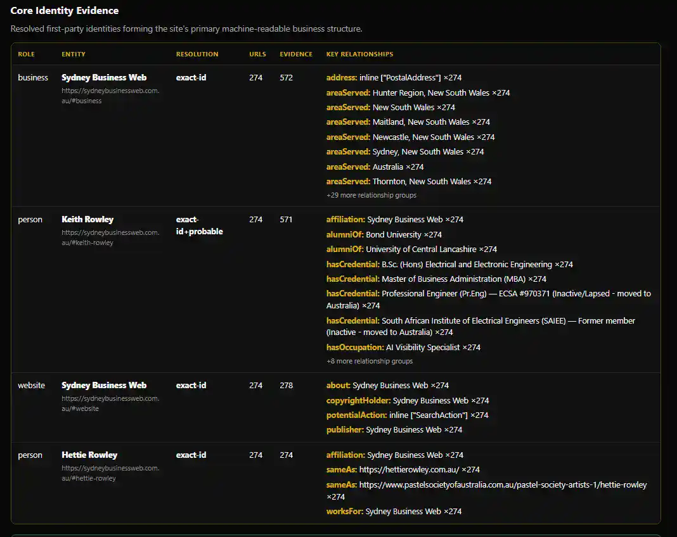Click worksFor Sydney Business Web relationship
Viewport: 677px width, 537px height.
click(x=394, y=512)
